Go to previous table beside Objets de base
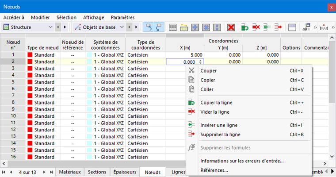 129,27
